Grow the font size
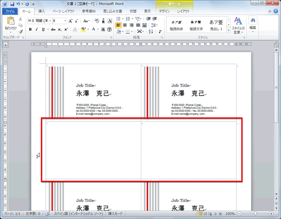Viewport: 281px width, 219px height. [70, 21]
